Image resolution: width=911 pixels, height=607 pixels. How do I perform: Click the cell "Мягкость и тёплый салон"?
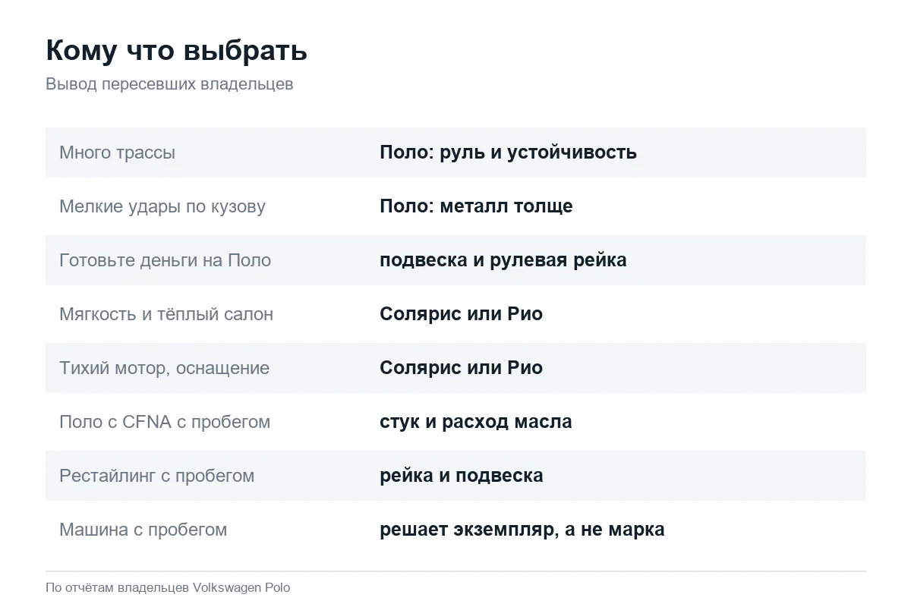coord(166,314)
